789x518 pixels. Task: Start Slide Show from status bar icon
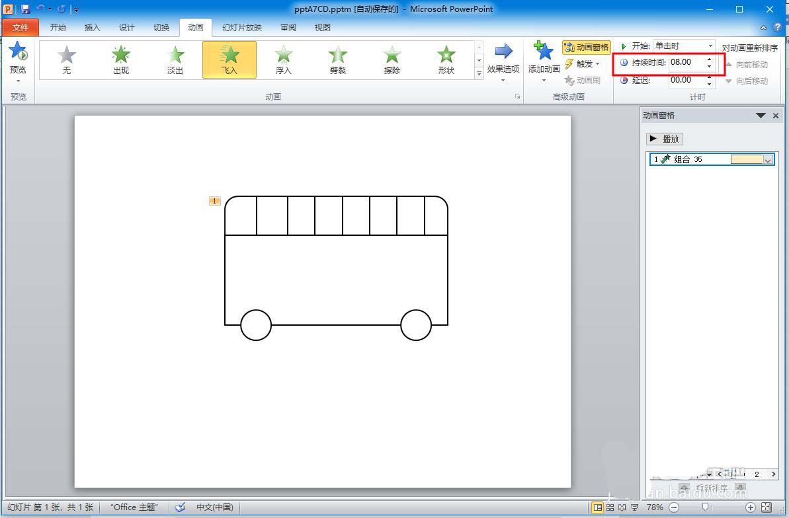coord(634,507)
